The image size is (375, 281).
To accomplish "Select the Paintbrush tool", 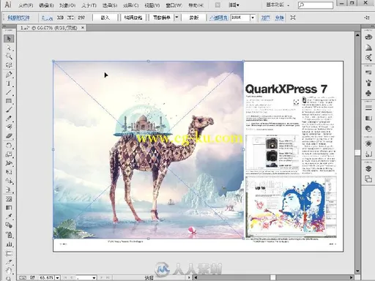I will click(9, 110).
